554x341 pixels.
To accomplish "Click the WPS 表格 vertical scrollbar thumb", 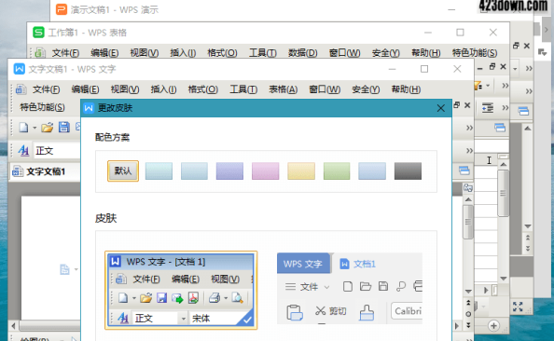I will click(x=503, y=193).
